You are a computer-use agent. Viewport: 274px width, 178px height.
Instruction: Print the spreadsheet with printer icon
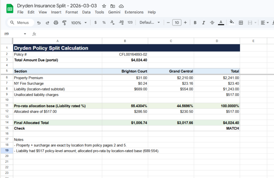coord(56,22)
